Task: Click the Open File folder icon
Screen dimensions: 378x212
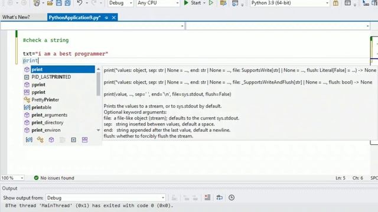Action: tap(50, 3)
